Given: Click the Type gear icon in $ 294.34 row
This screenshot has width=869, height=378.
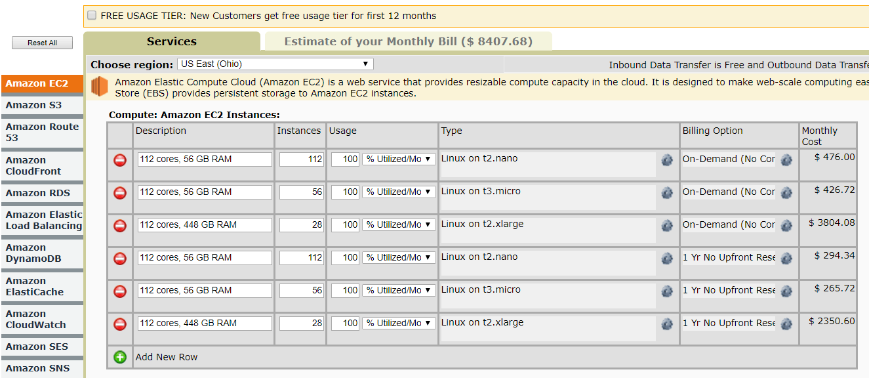Looking at the screenshot, I should click(x=667, y=259).
